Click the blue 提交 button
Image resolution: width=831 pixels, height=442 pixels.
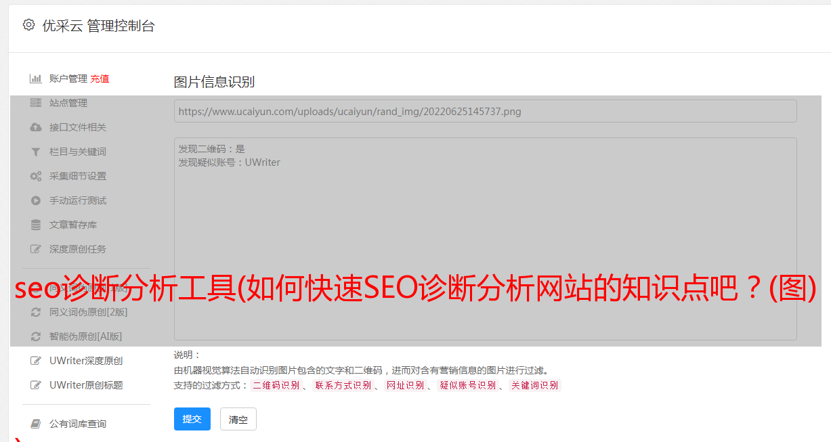coord(192,419)
